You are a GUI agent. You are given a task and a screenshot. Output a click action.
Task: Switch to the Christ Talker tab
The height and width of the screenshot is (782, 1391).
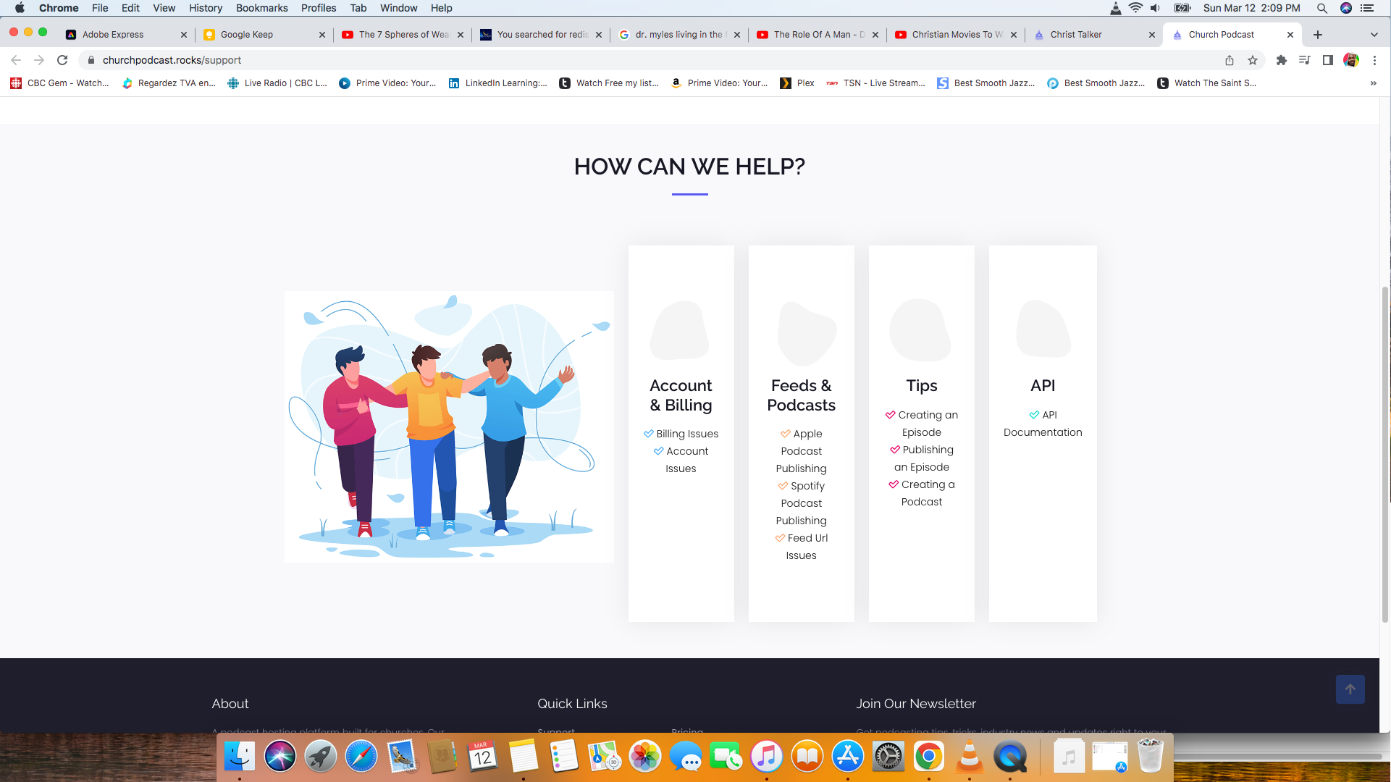tap(1075, 34)
